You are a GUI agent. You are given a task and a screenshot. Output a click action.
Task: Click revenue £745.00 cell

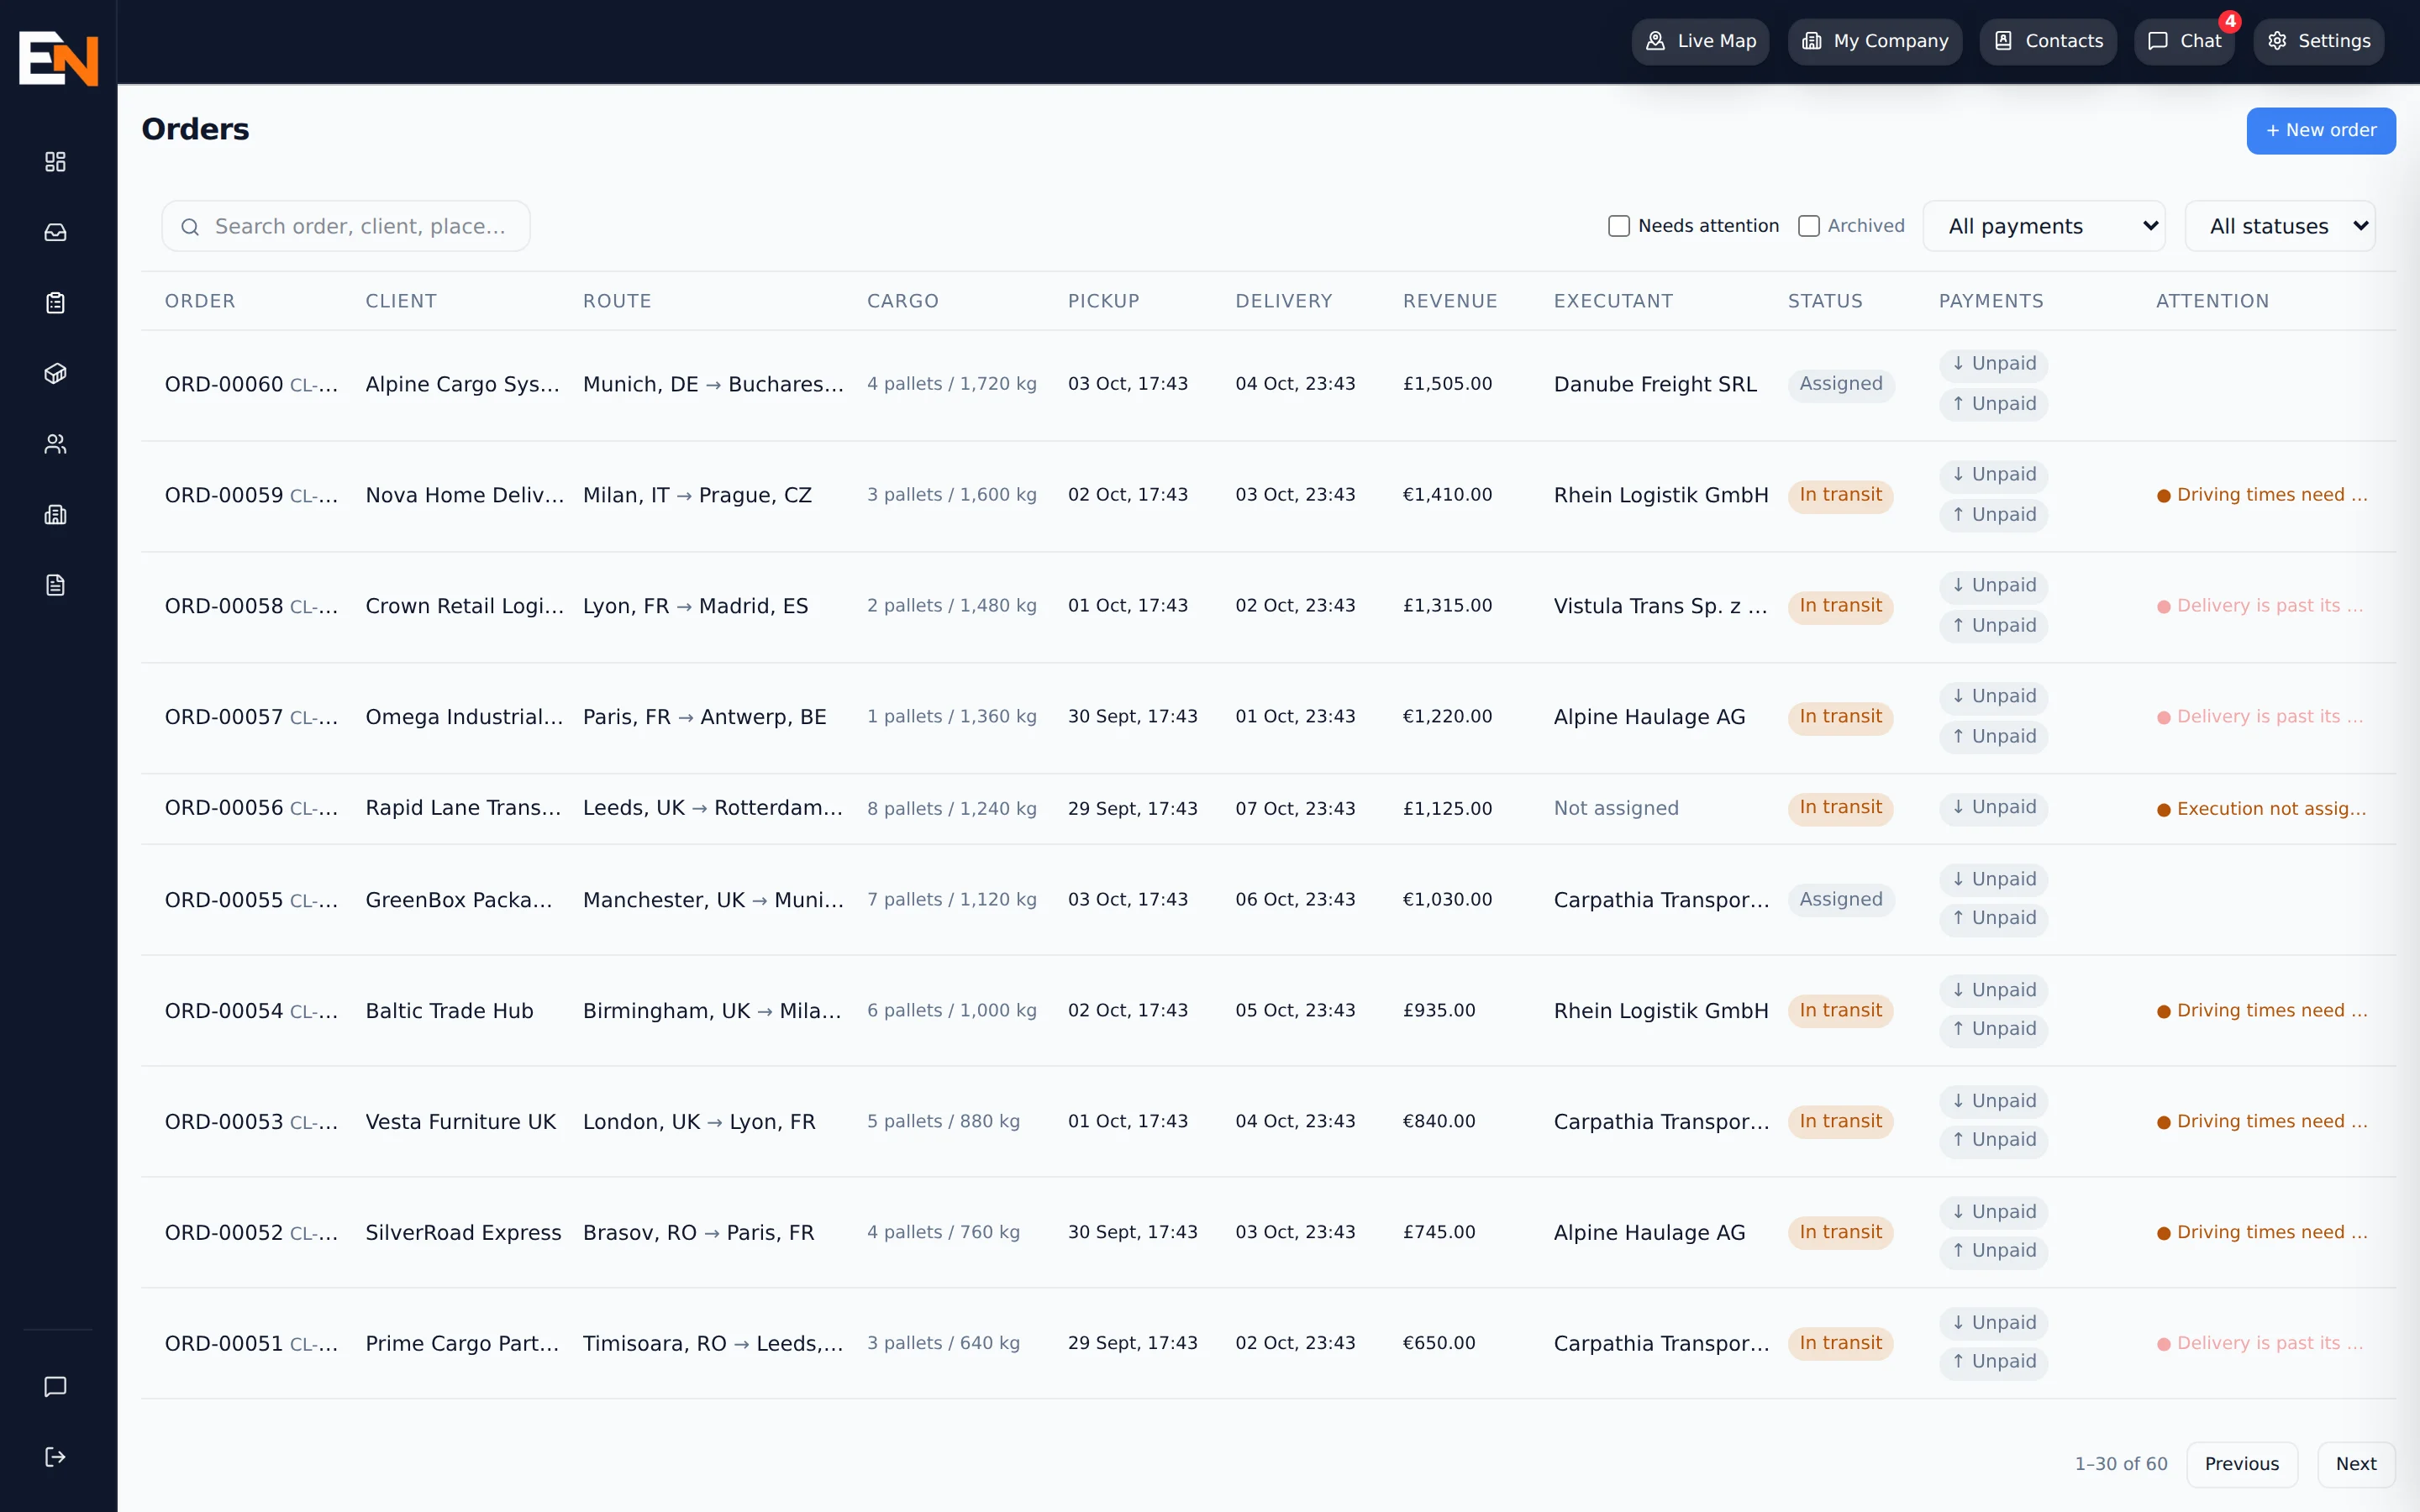(x=1439, y=1232)
